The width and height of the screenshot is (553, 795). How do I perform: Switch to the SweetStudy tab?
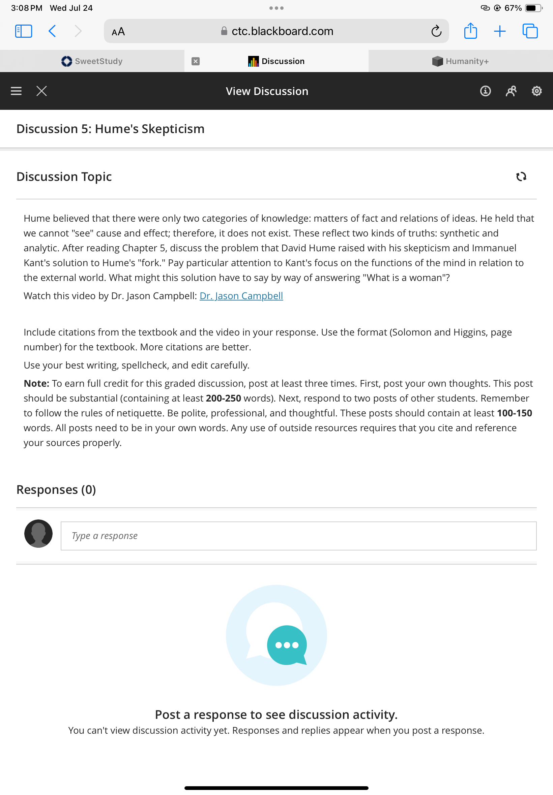(x=92, y=61)
